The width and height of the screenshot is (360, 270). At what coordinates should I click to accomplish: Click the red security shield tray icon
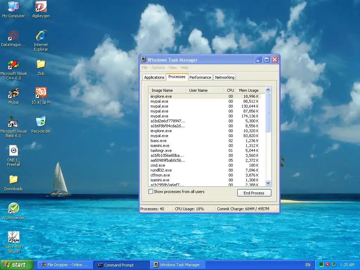coord(327,265)
